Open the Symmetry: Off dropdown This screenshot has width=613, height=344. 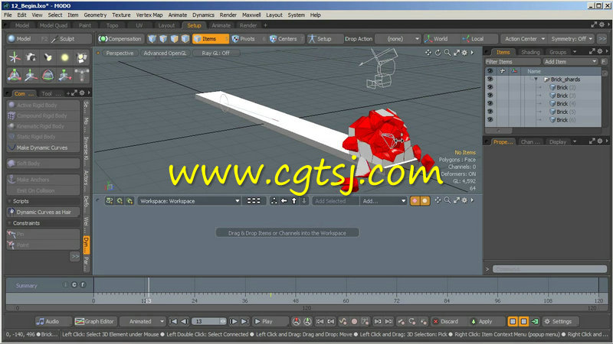click(x=571, y=39)
